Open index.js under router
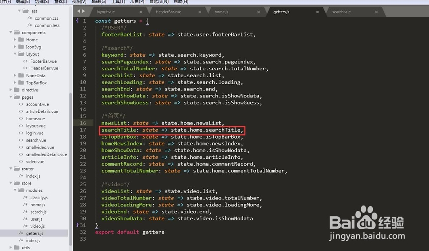The height and width of the screenshot is (251, 429). click(x=33, y=176)
